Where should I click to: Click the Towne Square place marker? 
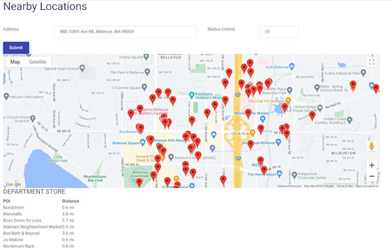pos(146,57)
